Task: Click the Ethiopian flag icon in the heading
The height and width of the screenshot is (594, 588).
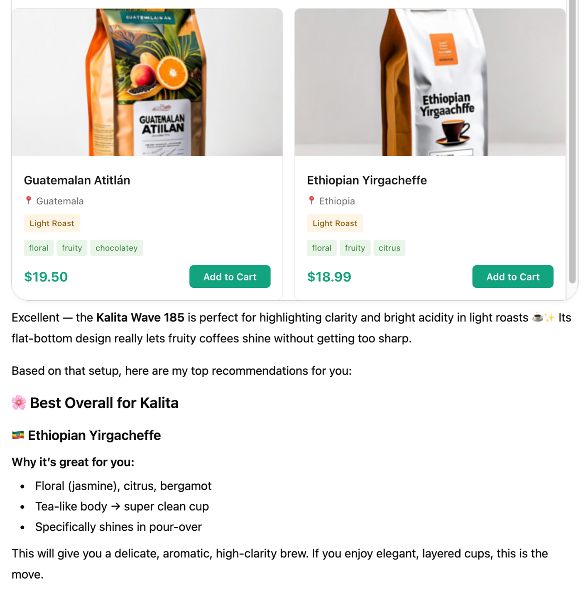Action: click(x=17, y=435)
